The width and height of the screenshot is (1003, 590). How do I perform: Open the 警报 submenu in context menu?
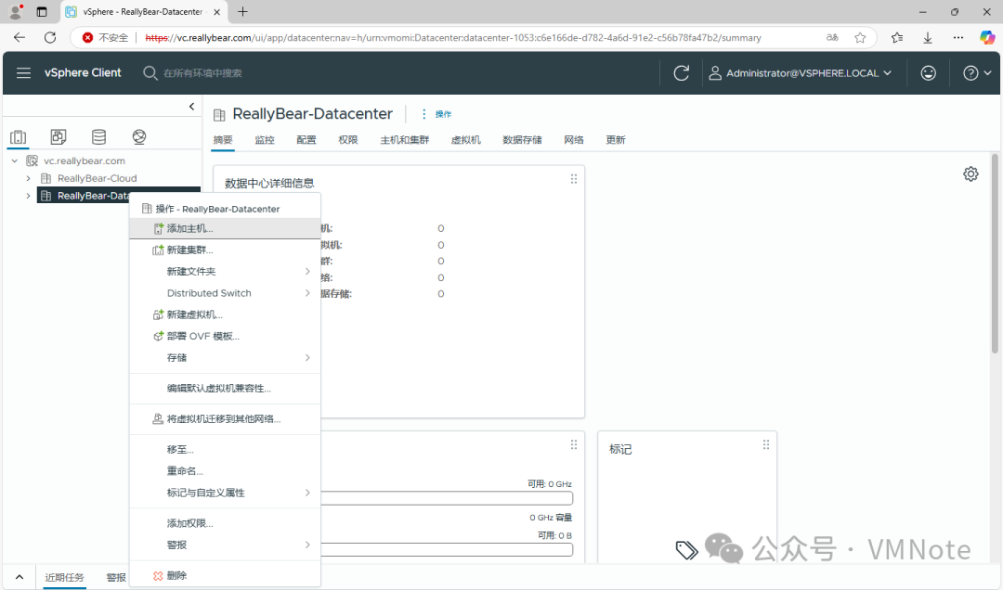click(x=225, y=545)
